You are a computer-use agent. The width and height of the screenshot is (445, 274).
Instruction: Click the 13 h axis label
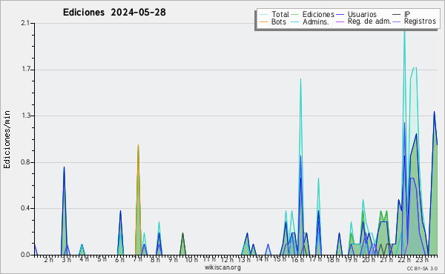pos(244,259)
